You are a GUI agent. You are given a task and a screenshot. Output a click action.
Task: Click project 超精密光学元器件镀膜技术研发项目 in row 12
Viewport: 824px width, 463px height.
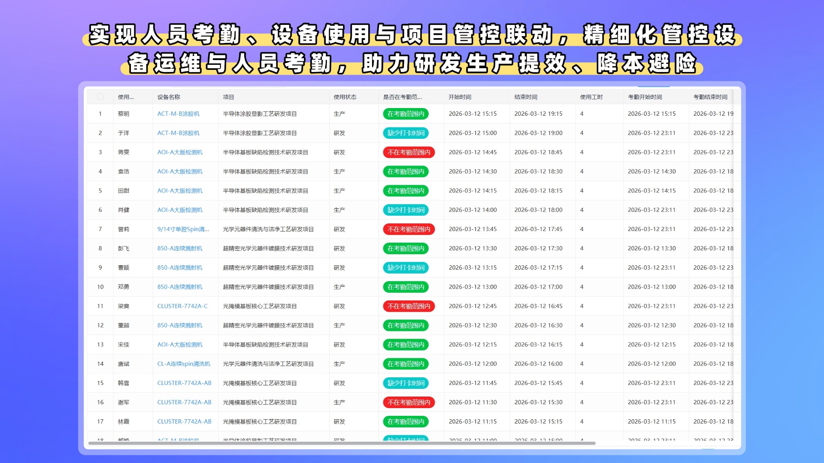(268, 325)
